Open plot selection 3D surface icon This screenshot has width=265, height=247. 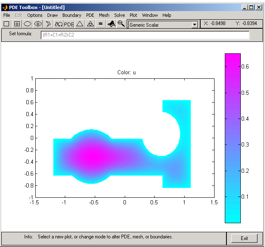pyautogui.click(x=111, y=24)
